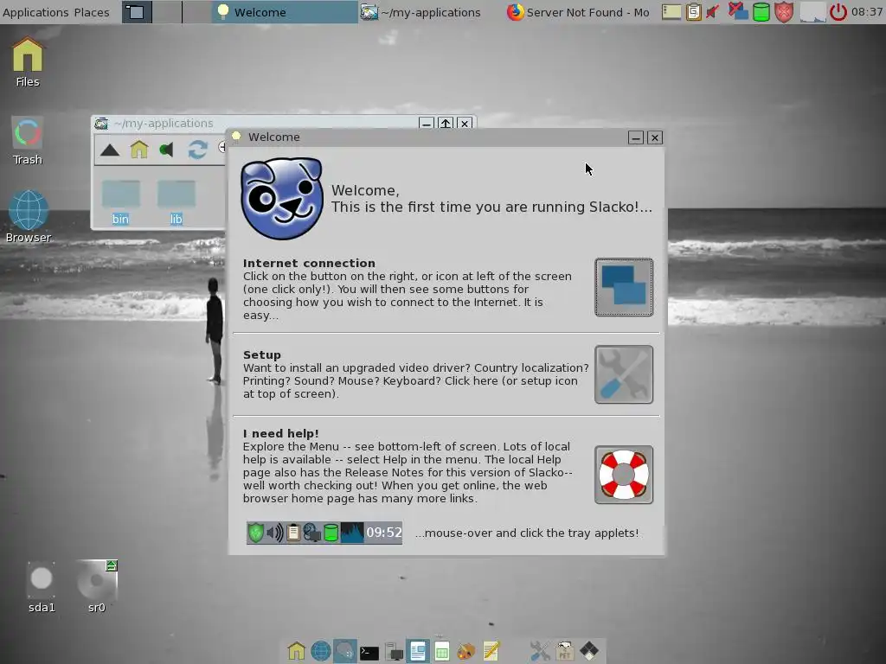Open the Trash desktop icon

28,141
